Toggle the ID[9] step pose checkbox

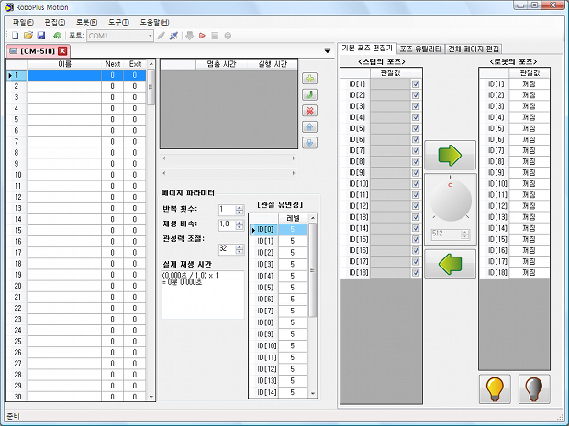pos(416,172)
